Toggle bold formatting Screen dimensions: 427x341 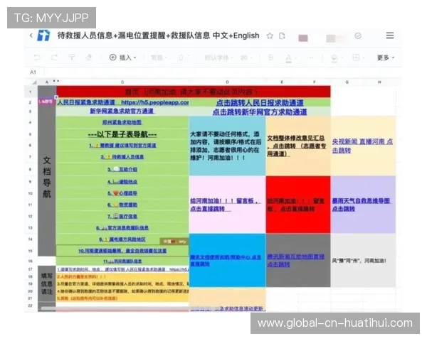tap(270, 58)
